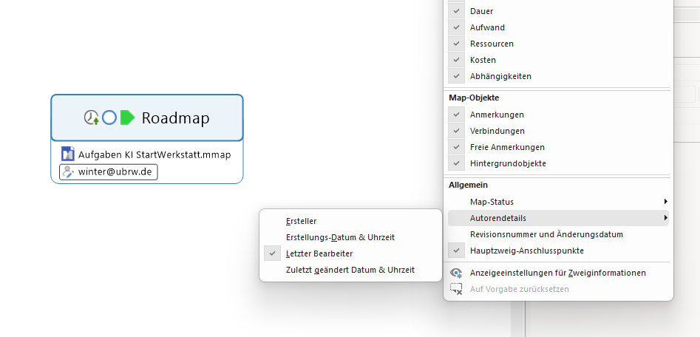Click the Anzeigeeinstellungen für Zweiginformationen gear-eye icon
Image resolution: width=700 pixels, height=337 pixels.
pyautogui.click(x=456, y=273)
